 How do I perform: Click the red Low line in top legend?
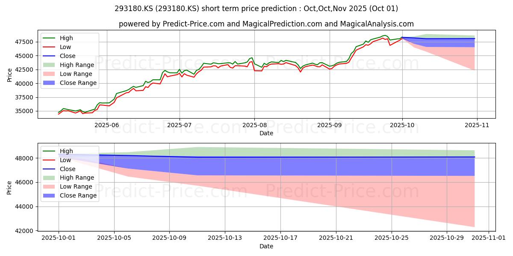50,47
